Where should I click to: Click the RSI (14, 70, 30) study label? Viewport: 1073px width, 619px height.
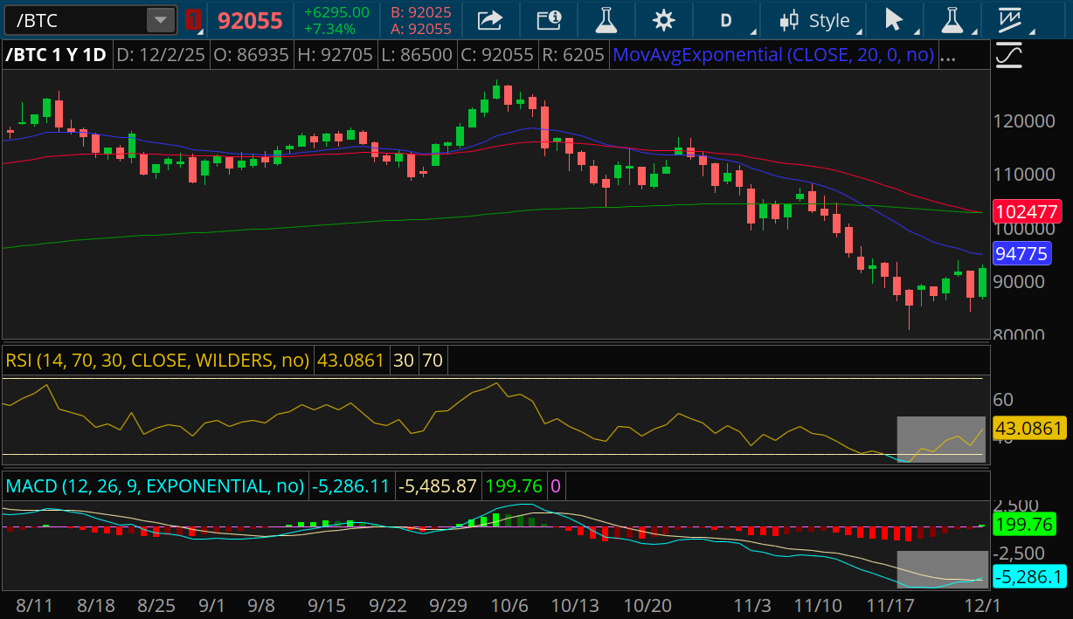point(155,359)
